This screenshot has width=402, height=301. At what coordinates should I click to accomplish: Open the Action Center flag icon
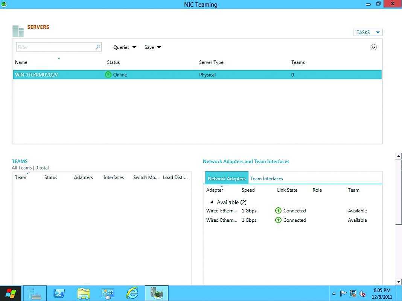click(x=343, y=294)
